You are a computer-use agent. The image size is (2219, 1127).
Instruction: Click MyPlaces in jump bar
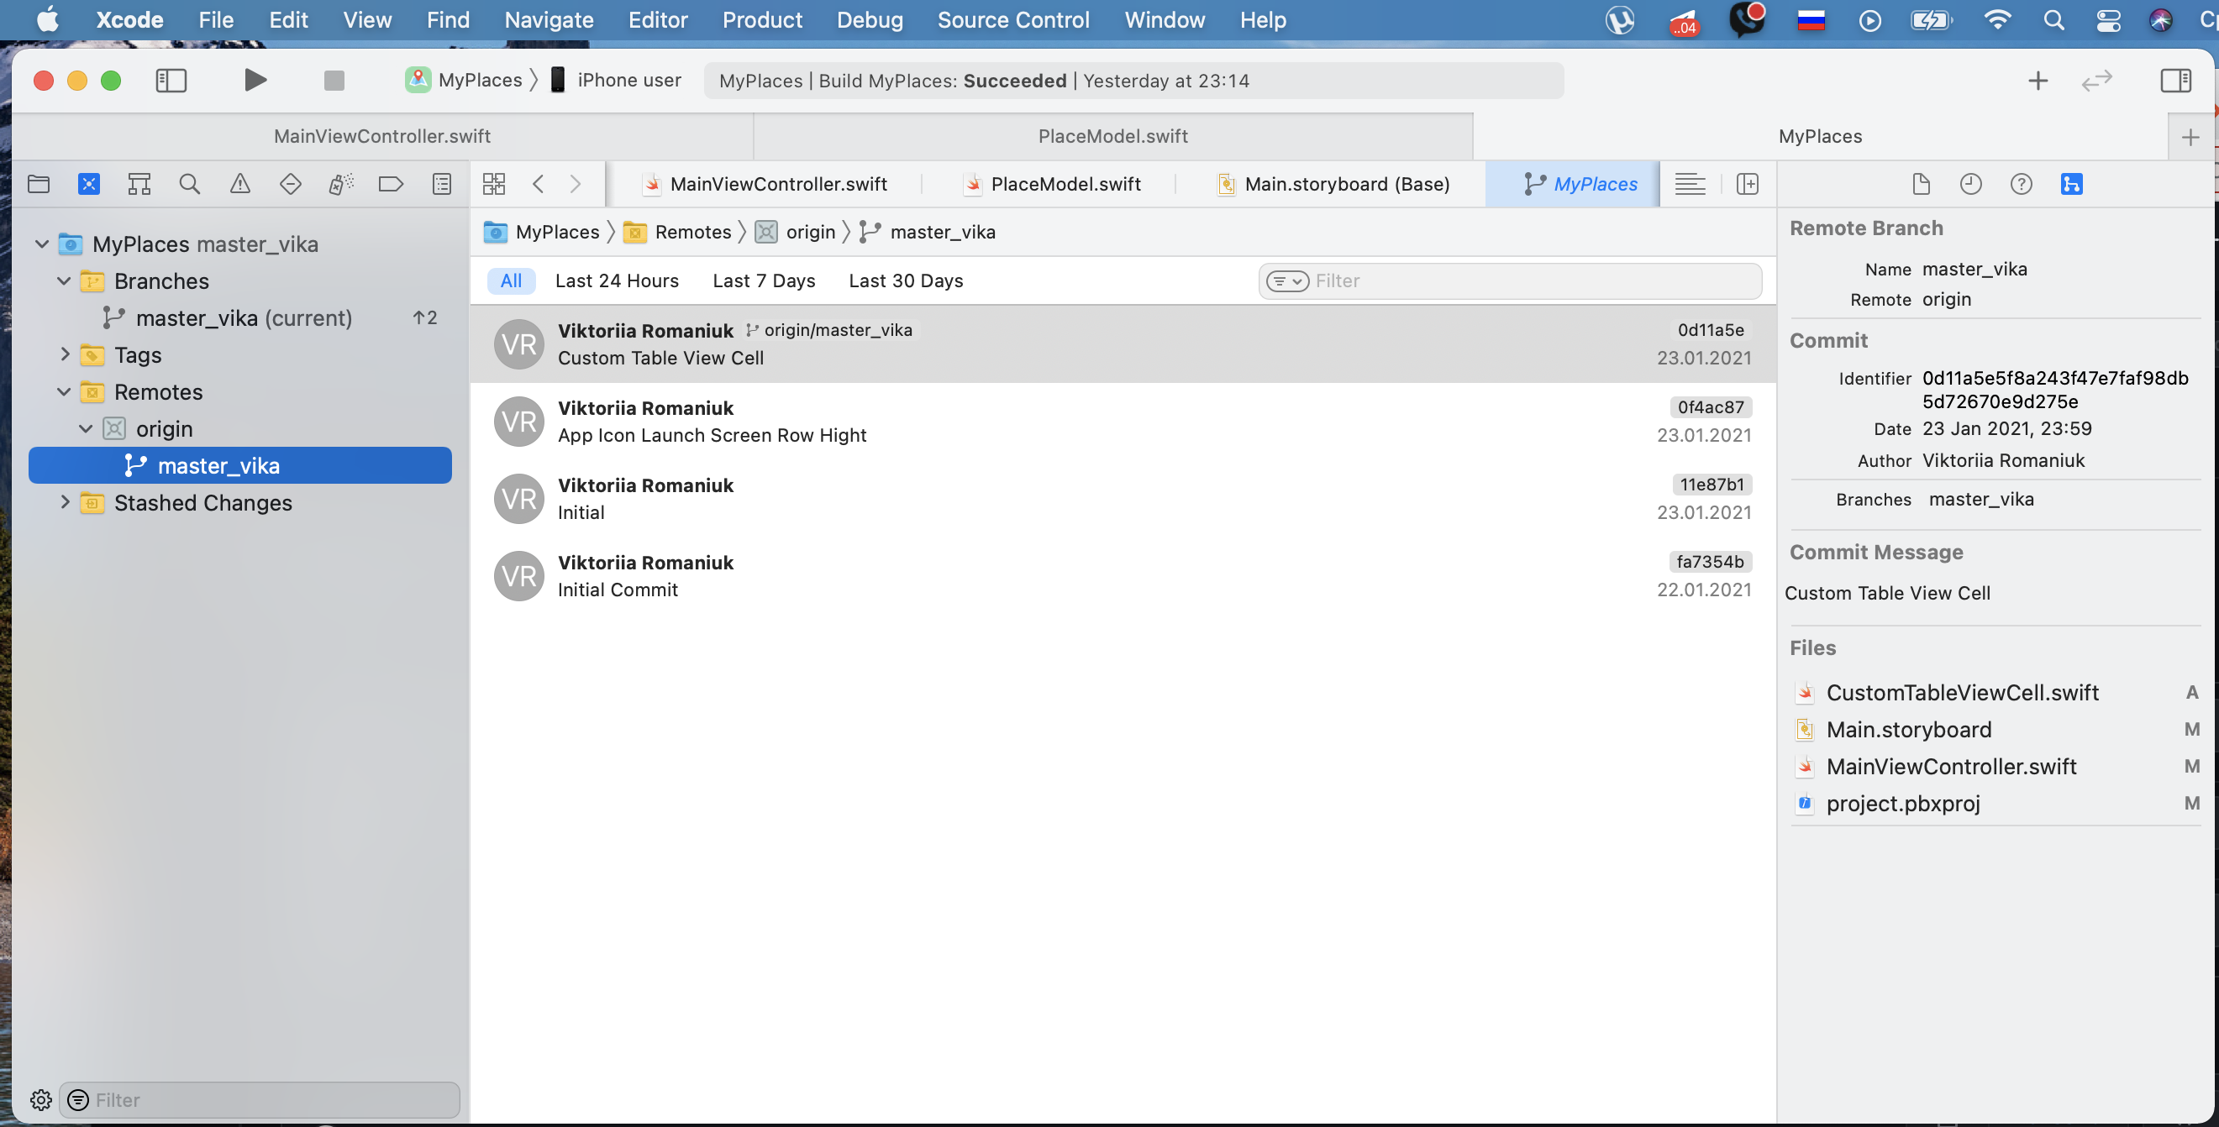[542, 233]
